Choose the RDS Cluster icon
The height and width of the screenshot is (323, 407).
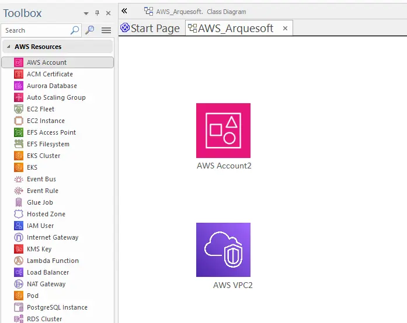pos(19,319)
